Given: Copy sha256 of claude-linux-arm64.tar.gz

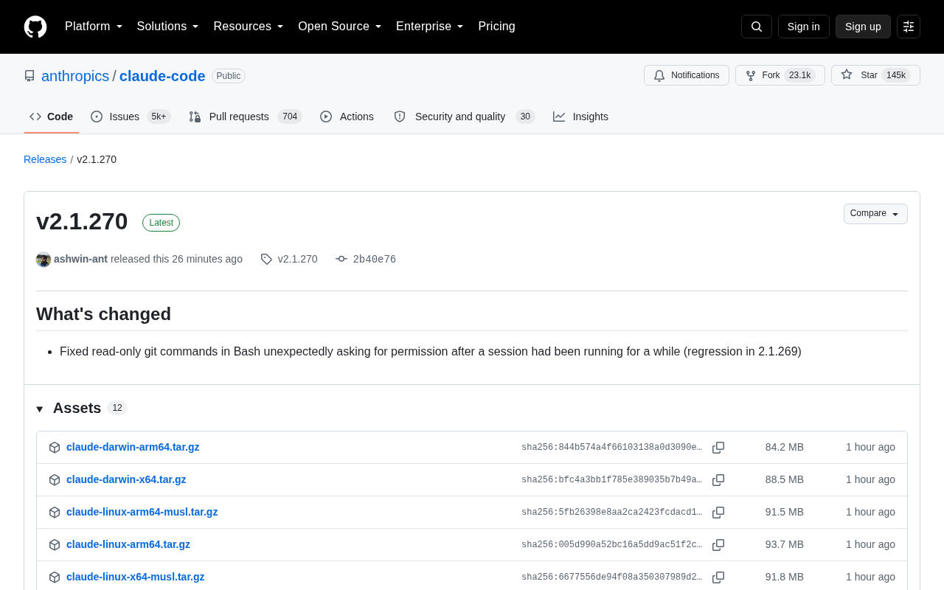Looking at the screenshot, I should 718,545.
